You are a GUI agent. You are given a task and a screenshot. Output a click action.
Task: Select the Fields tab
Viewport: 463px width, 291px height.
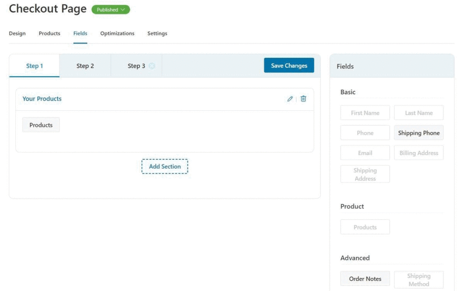[80, 33]
